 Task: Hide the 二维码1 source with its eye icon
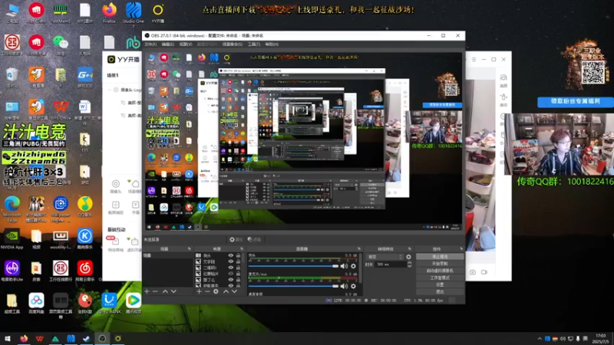231,268
